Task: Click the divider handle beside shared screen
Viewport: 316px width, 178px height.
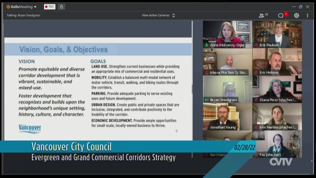Action: pos(192,89)
